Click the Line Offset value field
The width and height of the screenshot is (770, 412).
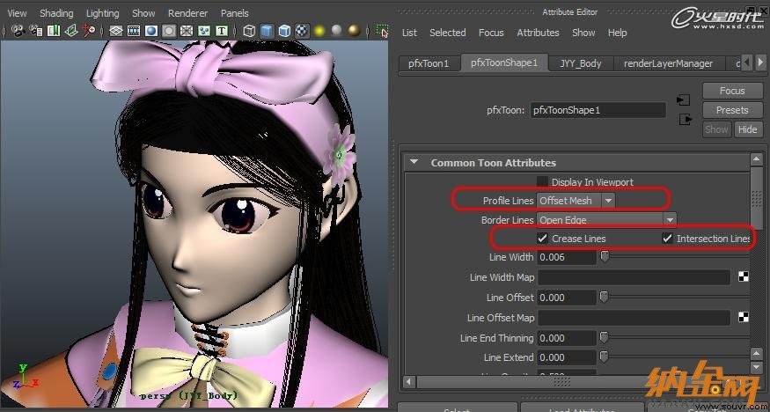[567, 297]
